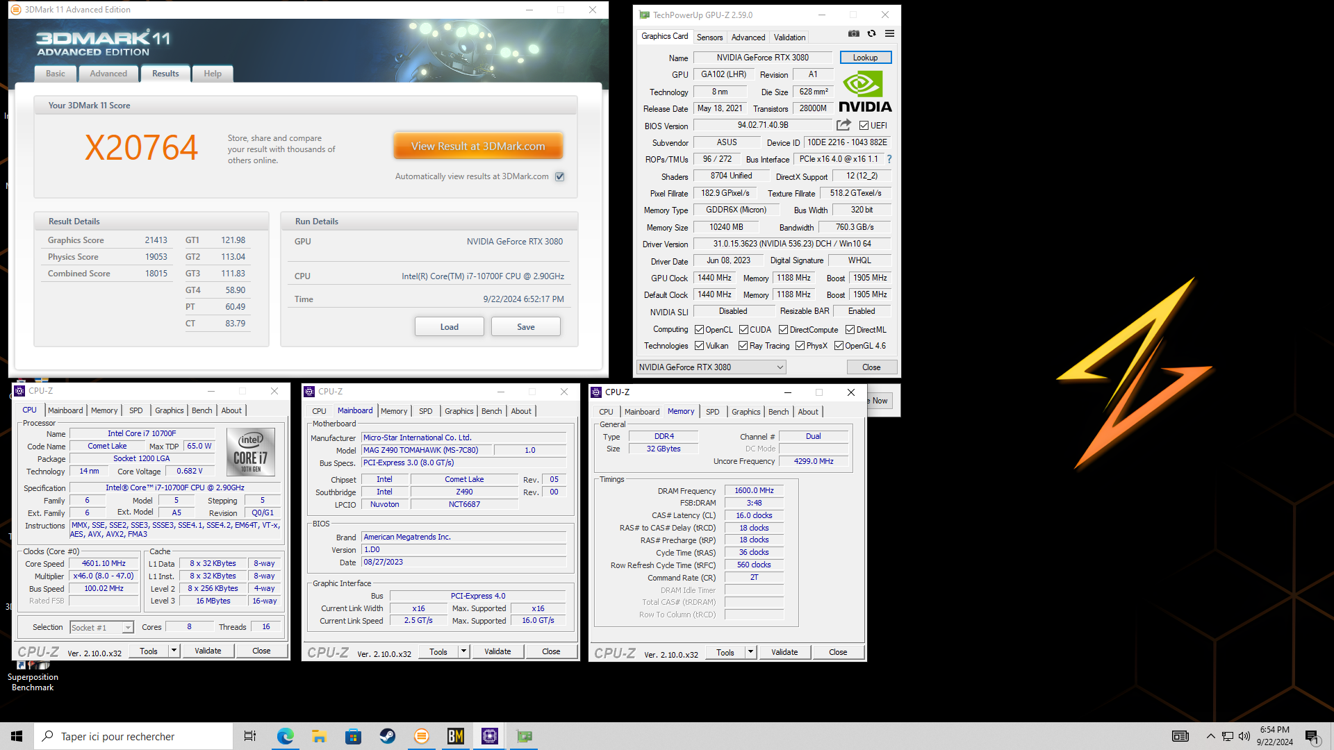Viewport: 1334px width, 750px height.
Task: Expand Tools arrow in CPU tab CPU-Z window
Action: (174, 651)
